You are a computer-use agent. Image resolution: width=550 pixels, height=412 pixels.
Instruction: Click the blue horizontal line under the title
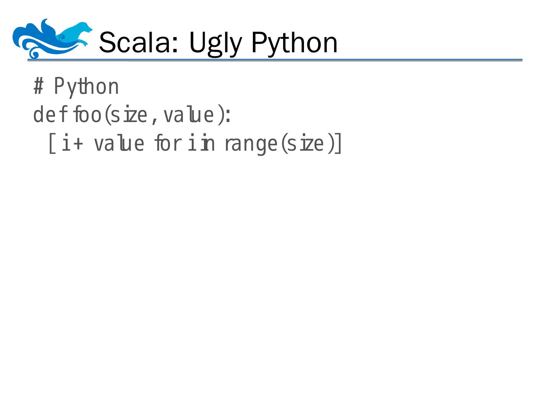coord(275,60)
